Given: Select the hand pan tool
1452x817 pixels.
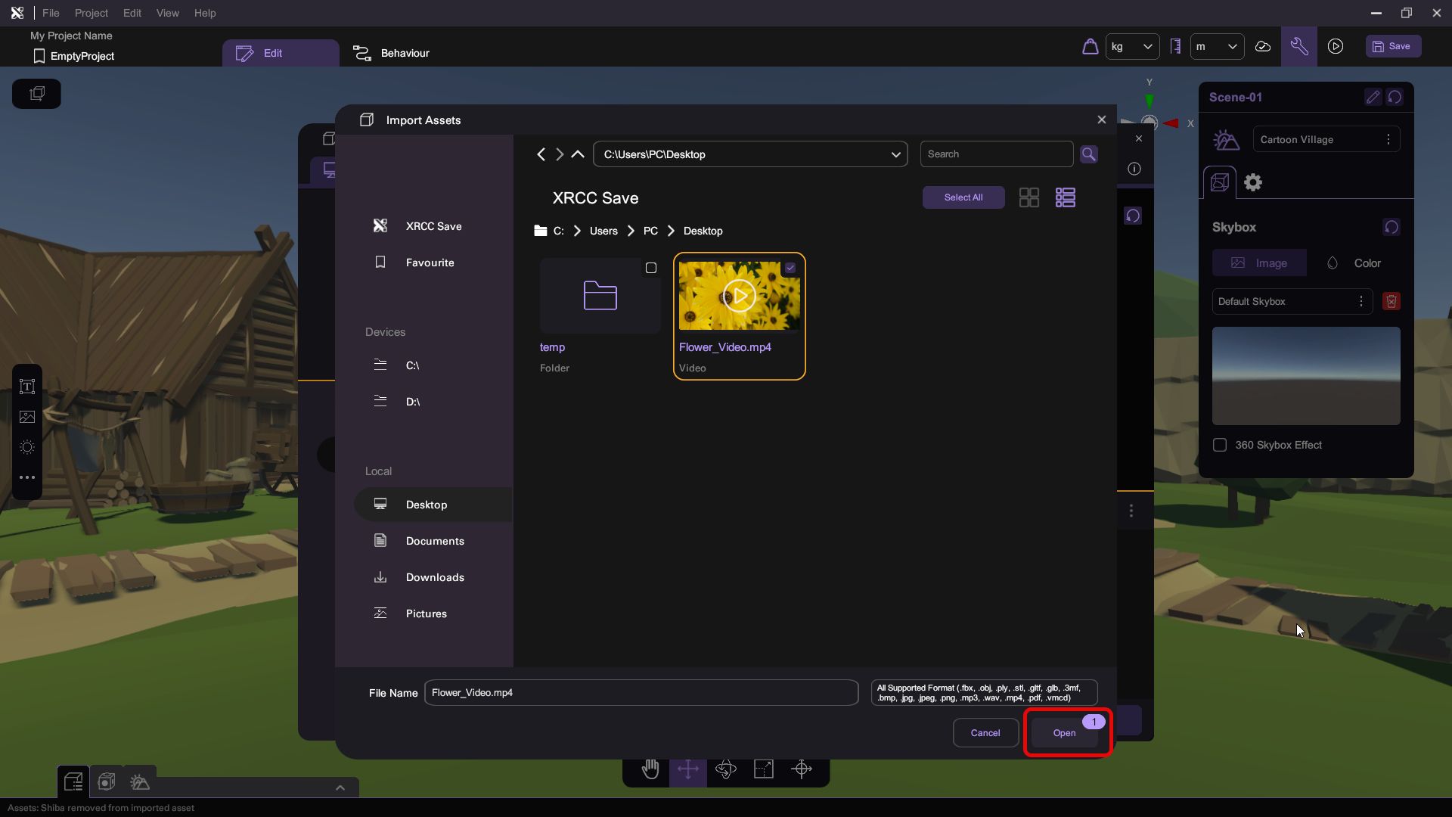Looking at the screenshot, I should pos(650,769).
